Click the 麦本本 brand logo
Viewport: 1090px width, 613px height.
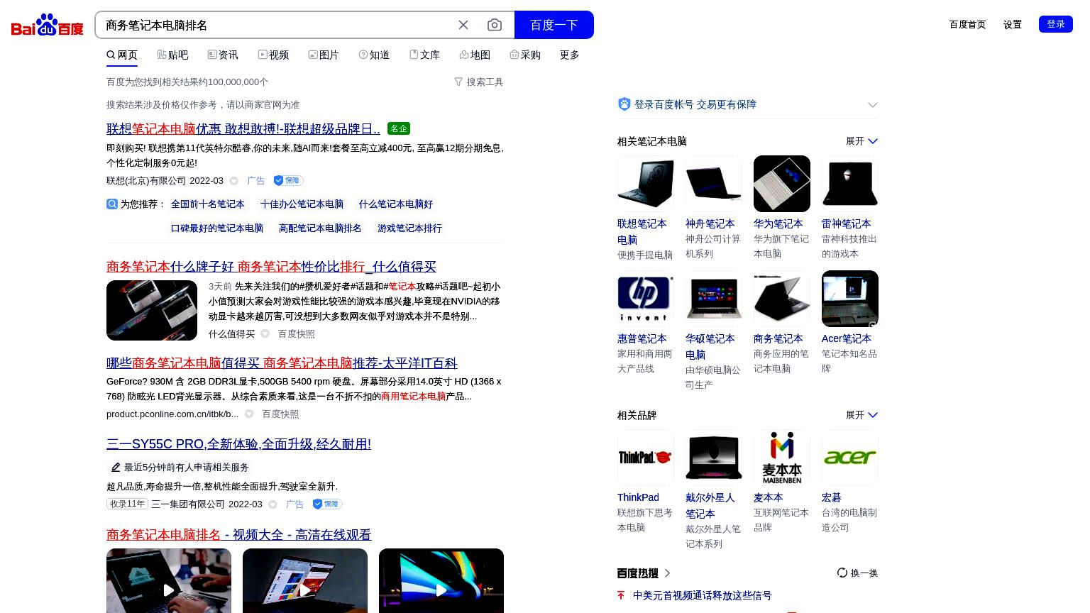click(782, 458)
